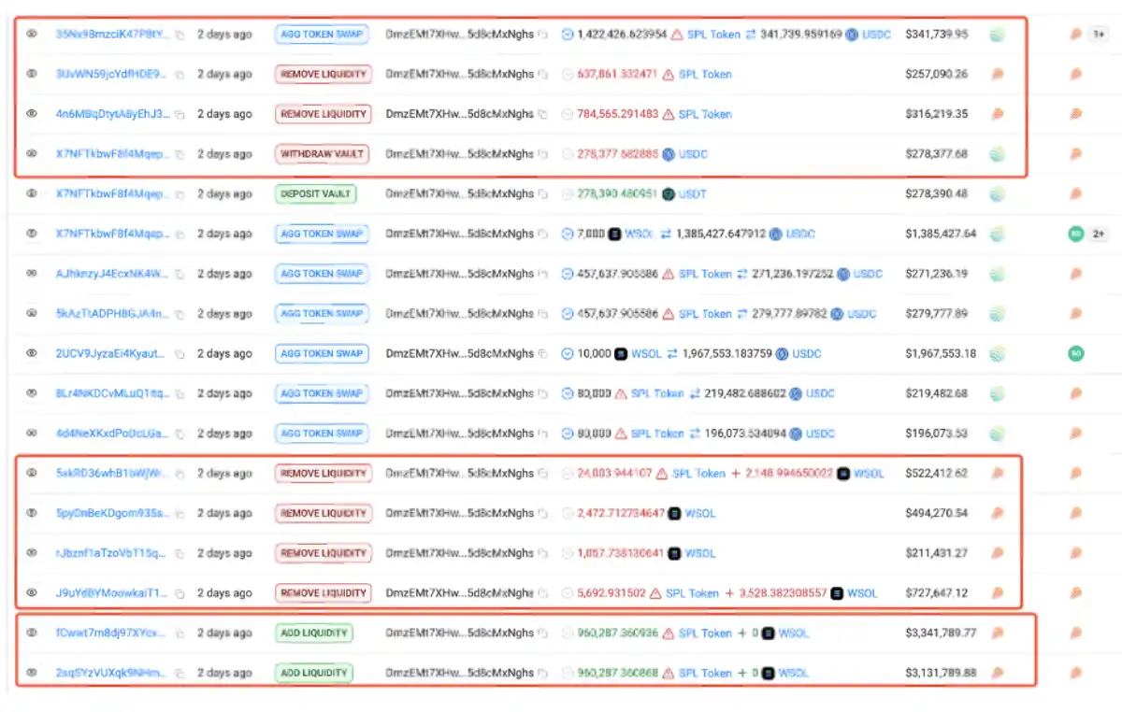
Task: Toggle eye icon for the DEPOSIT VAULT row
Action: tap(31, 194)
